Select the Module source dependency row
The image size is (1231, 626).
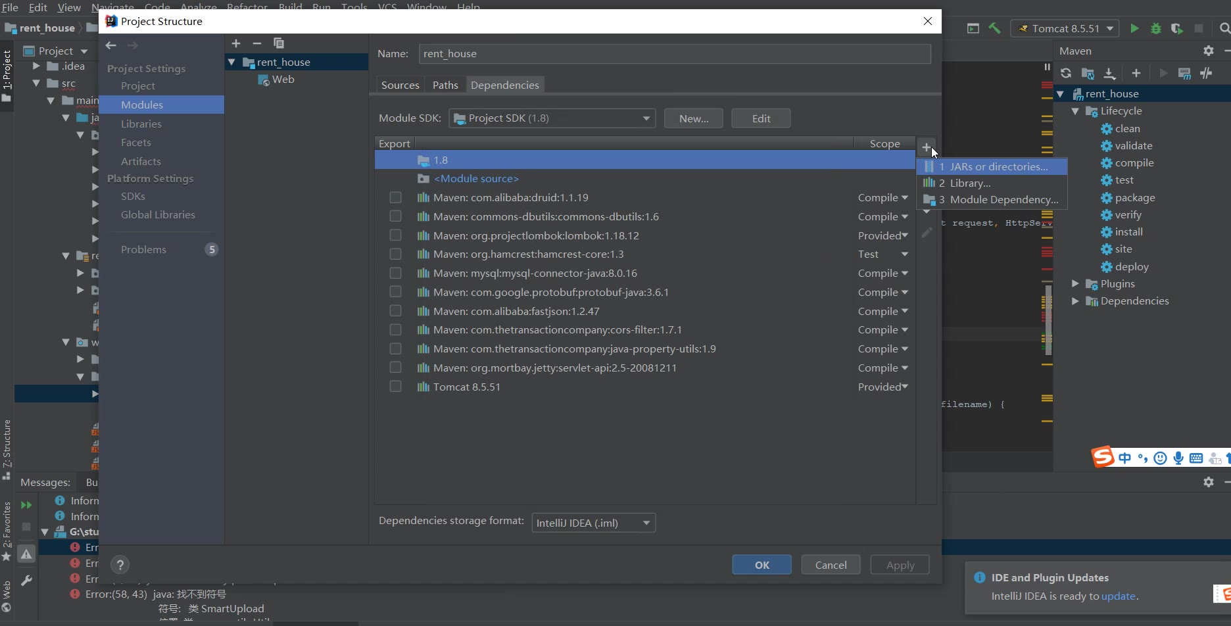click(x=645, y=178)
